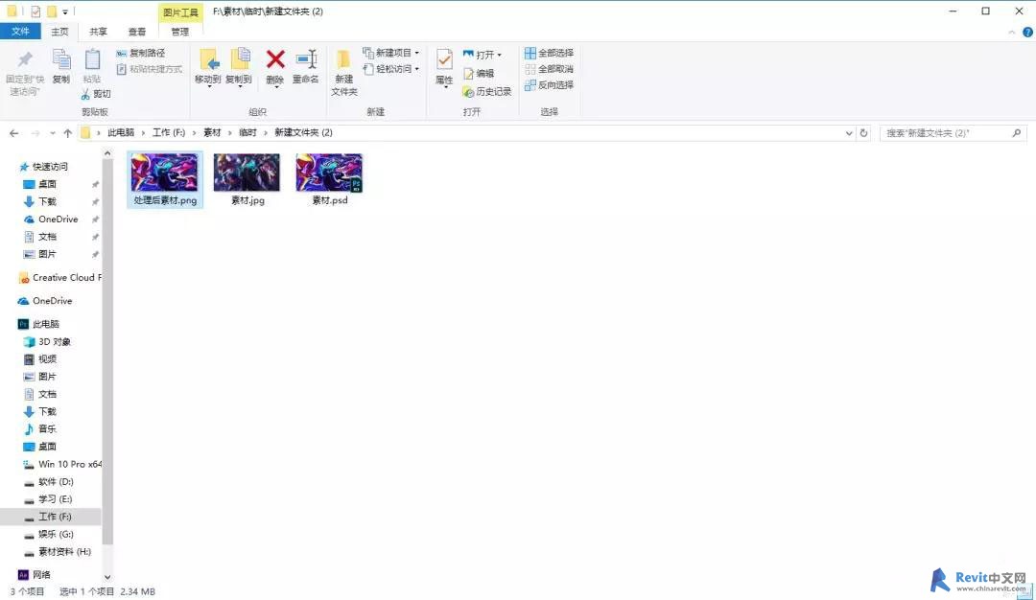Open drive 学习 (E:)
1036x600 pixels.
coord(55,499)
